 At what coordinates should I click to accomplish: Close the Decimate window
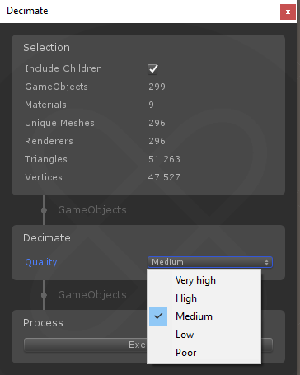[x=288, y=12]
